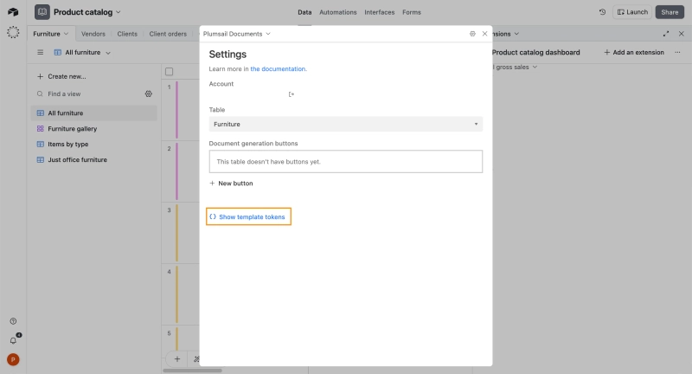Expand the Product catalog title dropdown
Screen dimensions: 692x374
pyautogui.click(x=118, y=12)
